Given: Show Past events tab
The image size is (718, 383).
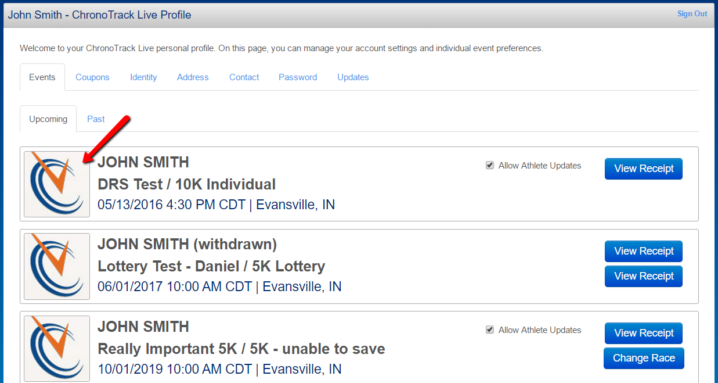Looking at the screenshot, I should (x=96, y=119).
